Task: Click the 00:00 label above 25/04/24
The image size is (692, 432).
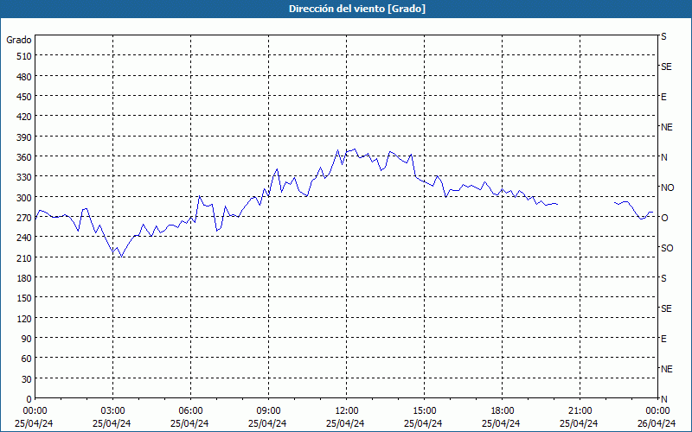Action: point(35,411)
